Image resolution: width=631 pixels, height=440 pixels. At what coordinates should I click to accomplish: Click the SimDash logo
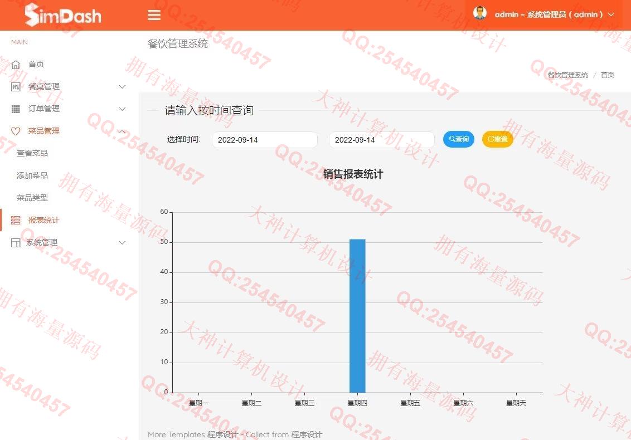pyautogui.click(x=63, y=15)
